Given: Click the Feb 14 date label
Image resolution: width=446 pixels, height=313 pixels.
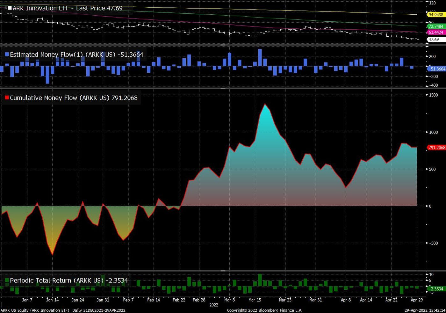Looking at the screenshot, I should [x=154, y=300].
